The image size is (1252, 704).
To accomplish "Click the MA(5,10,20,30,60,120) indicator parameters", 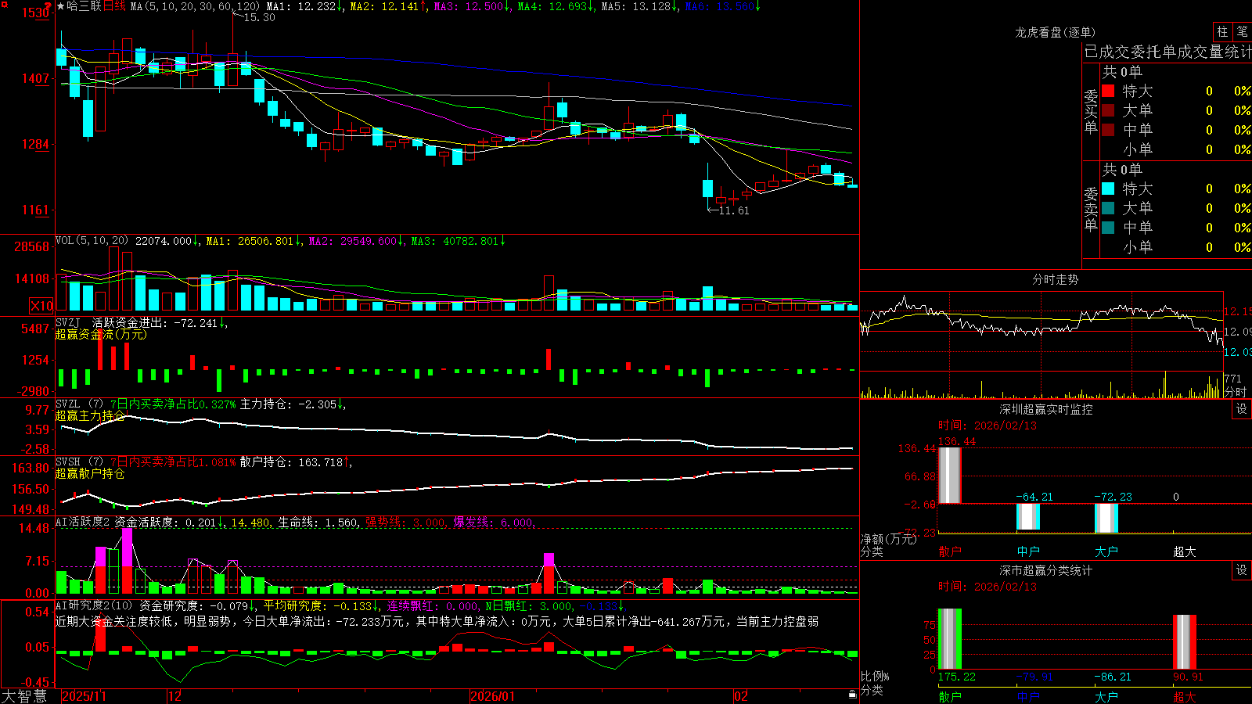I will coord(195,6).
